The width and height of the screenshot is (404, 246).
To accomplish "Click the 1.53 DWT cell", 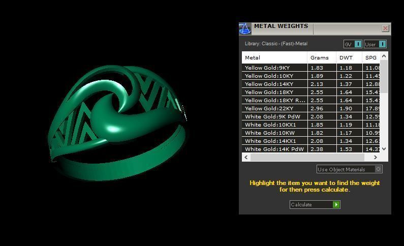I will coord(350,149).
